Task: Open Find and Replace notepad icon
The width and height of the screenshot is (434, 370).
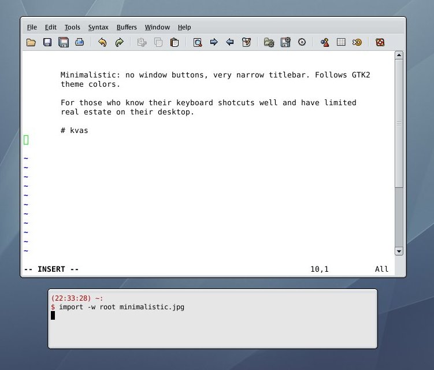Action: (x=246, y=42)
